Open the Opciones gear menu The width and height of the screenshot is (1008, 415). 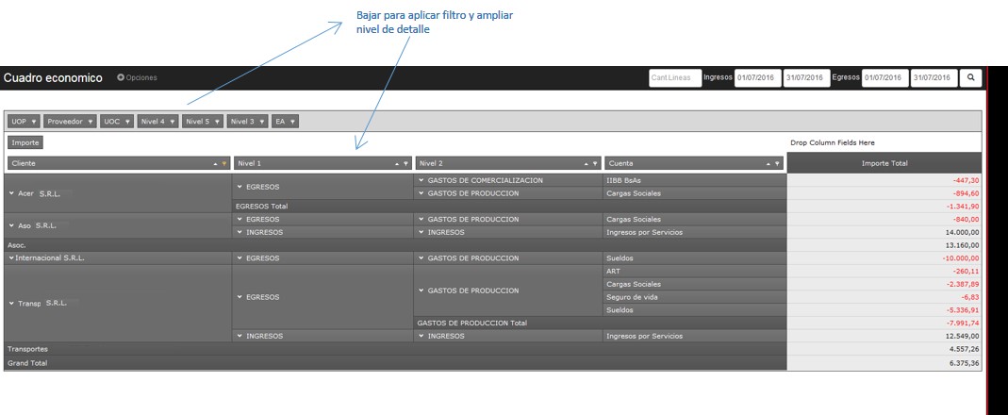[x=137, y=77]
